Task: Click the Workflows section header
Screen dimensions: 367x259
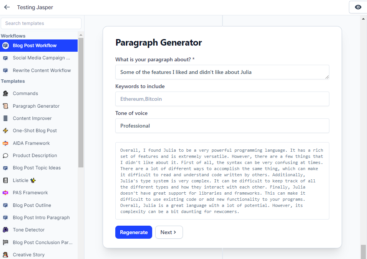Action: pyautogui.click(x=13, y=36)
